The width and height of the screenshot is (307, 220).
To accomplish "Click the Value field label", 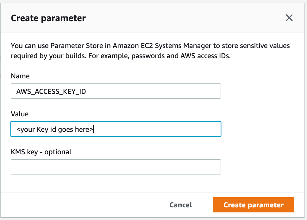I will (20, 114).
